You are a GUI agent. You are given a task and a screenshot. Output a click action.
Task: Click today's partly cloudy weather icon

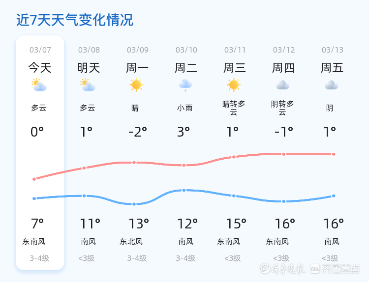tap(39, 85)
